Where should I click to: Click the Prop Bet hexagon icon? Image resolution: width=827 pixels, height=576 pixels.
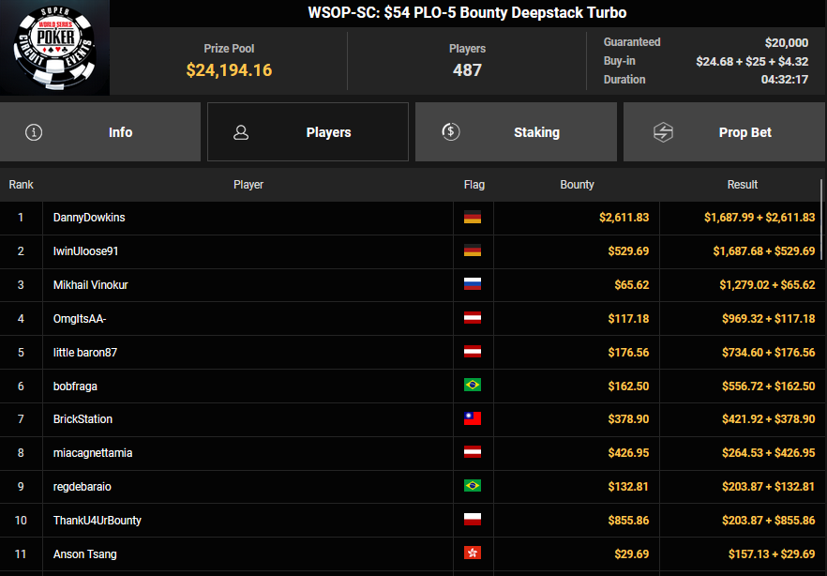(663, 132)
